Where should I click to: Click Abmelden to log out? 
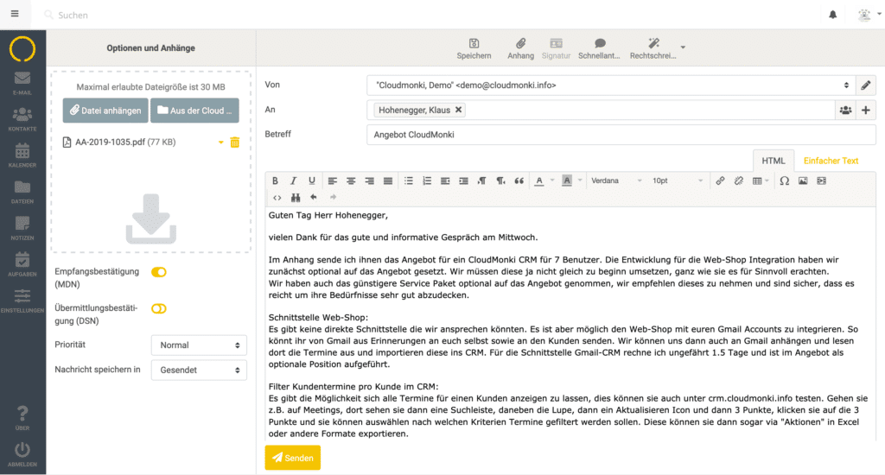click(x=22, y=454)
